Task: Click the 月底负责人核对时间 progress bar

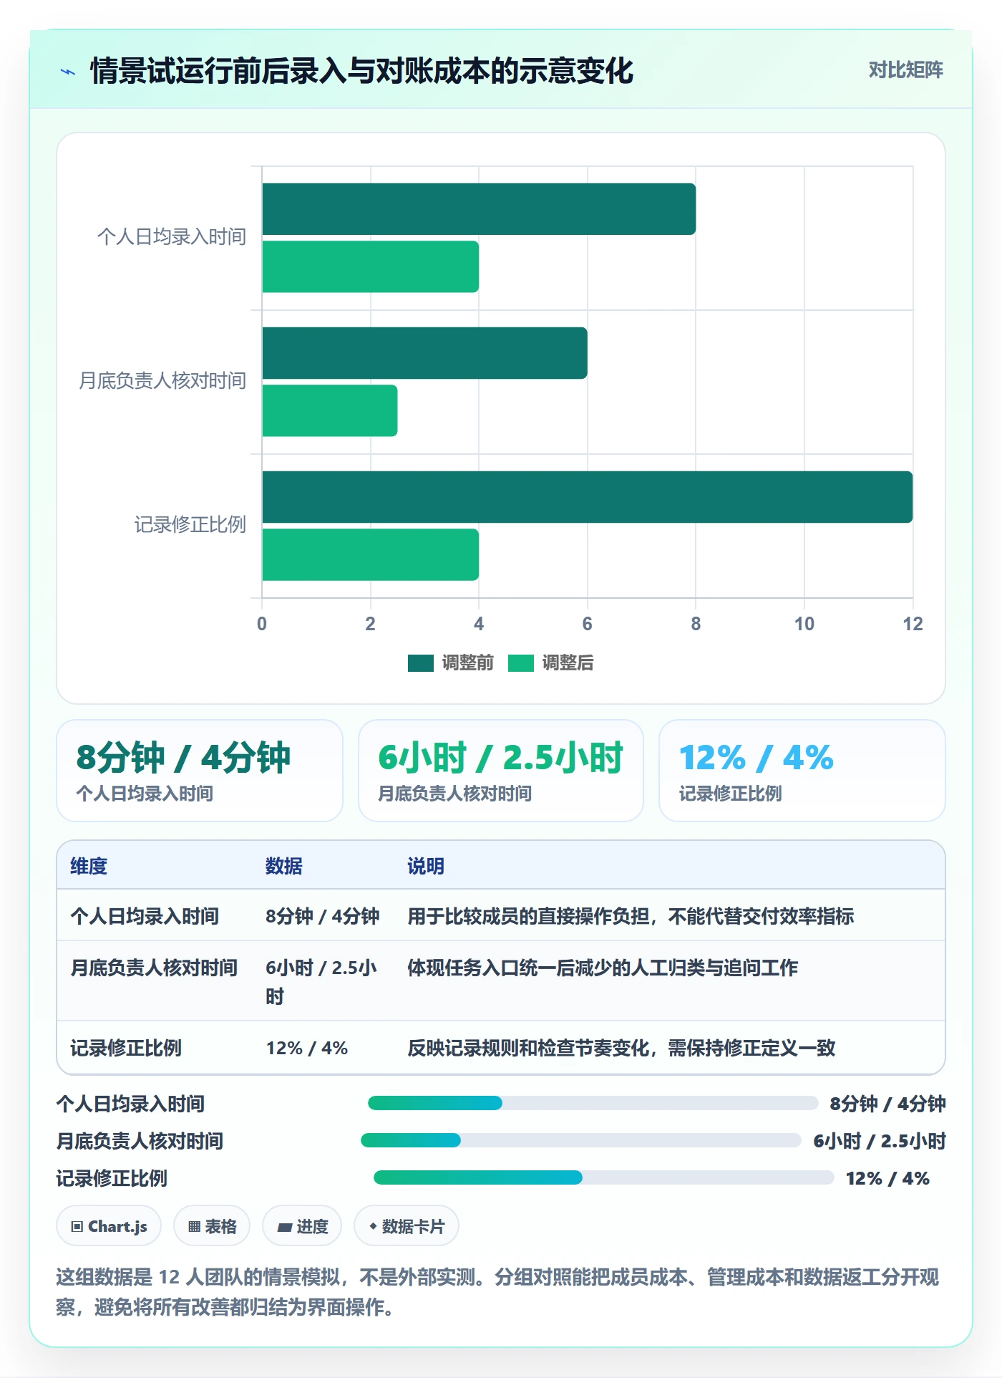Action: tap(580, 1140)
